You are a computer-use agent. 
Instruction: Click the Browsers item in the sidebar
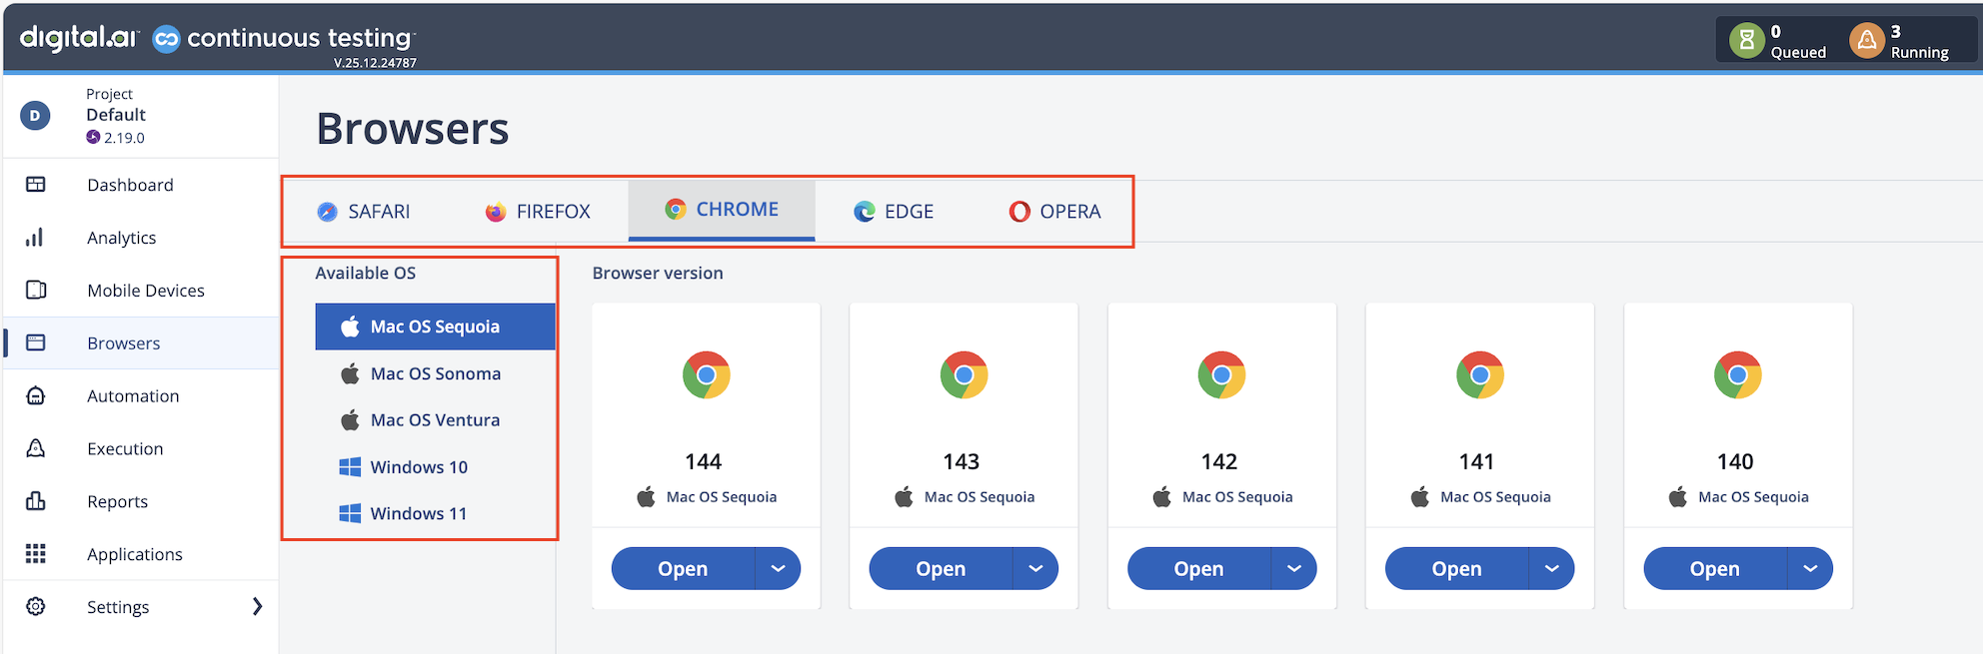141,343
